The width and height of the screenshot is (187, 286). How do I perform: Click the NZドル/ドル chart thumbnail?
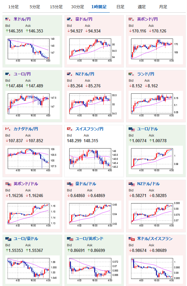click(156, 215)
